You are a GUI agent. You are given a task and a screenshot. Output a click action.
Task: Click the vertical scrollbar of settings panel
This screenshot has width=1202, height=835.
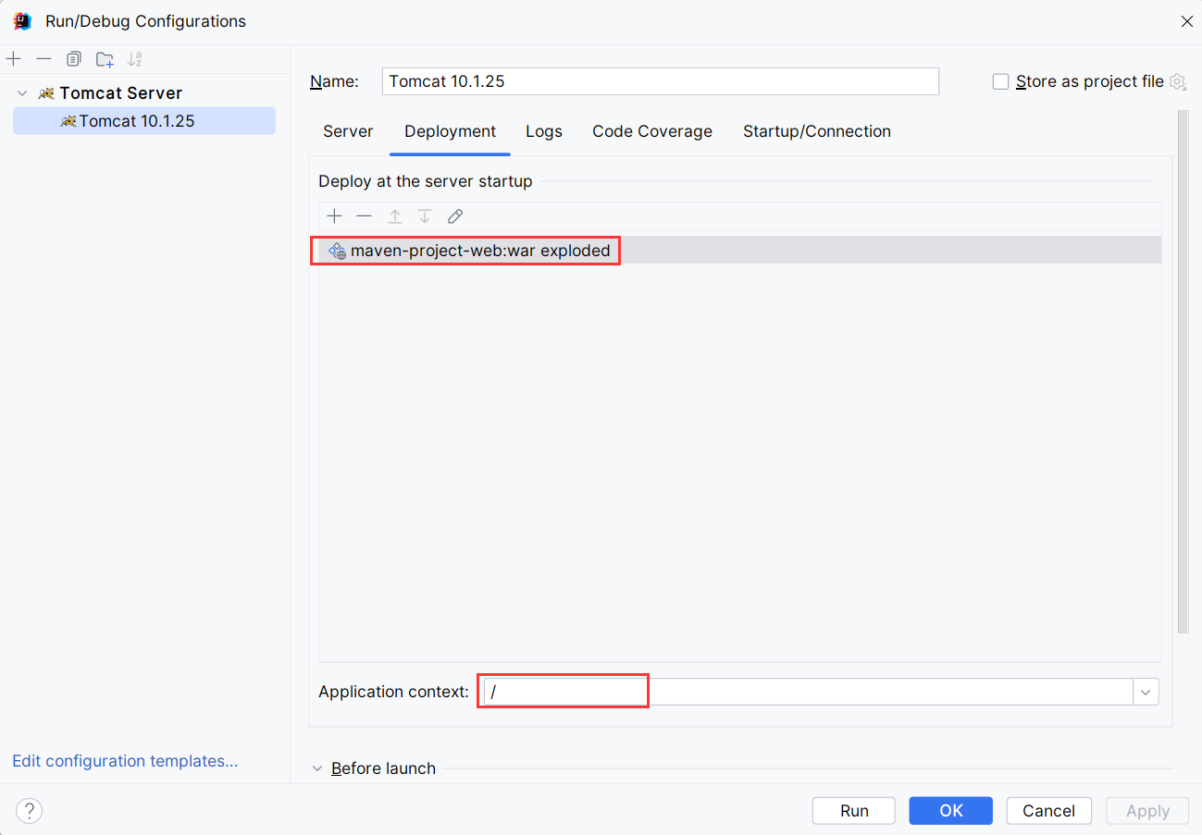click(x=1183, y=370)
